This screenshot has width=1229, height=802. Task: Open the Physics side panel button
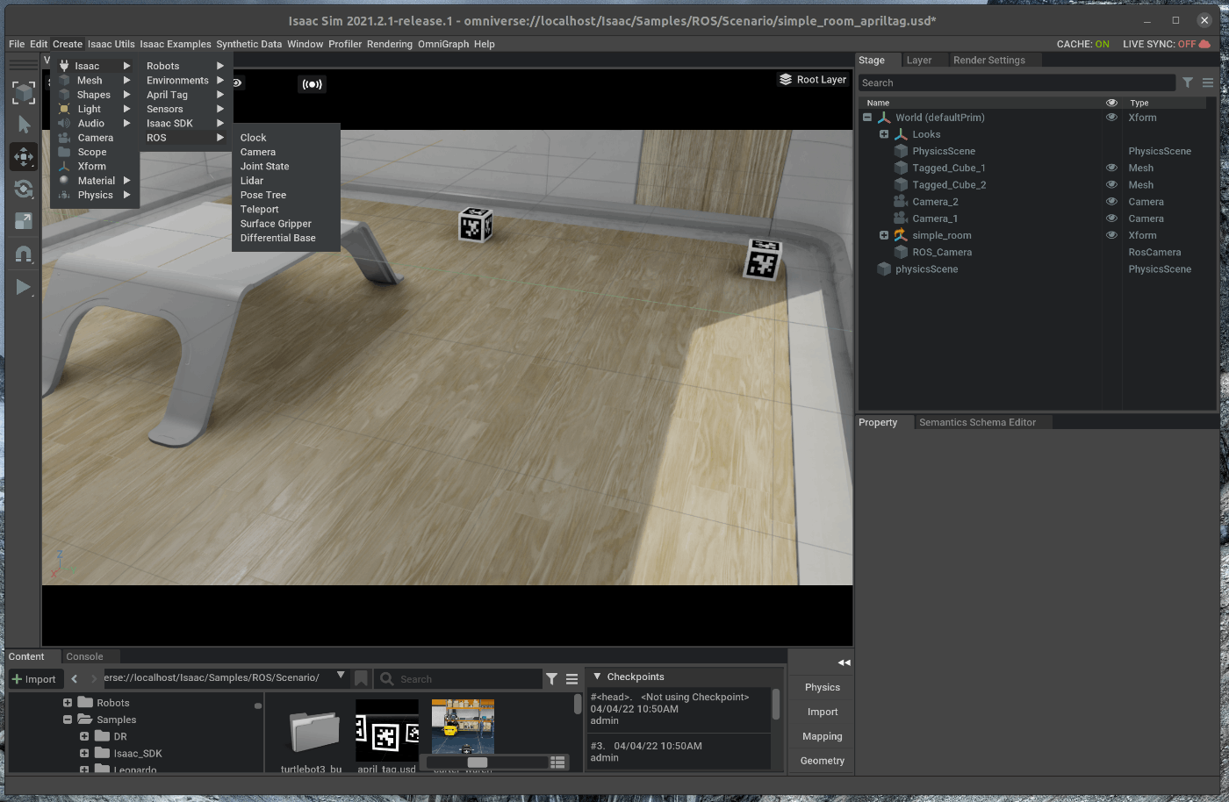823,687
